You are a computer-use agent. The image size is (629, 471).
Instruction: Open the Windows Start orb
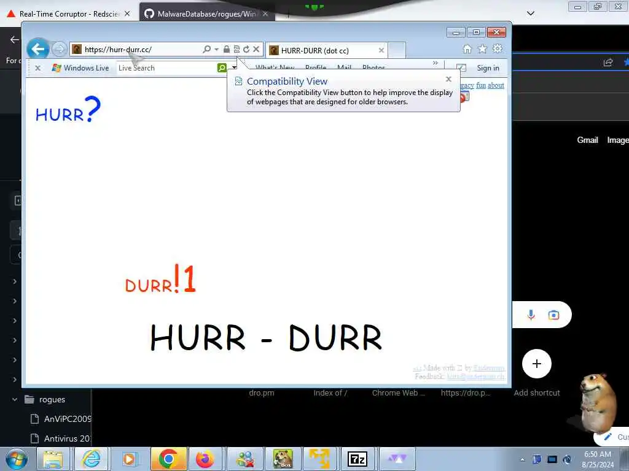(17, 459)
